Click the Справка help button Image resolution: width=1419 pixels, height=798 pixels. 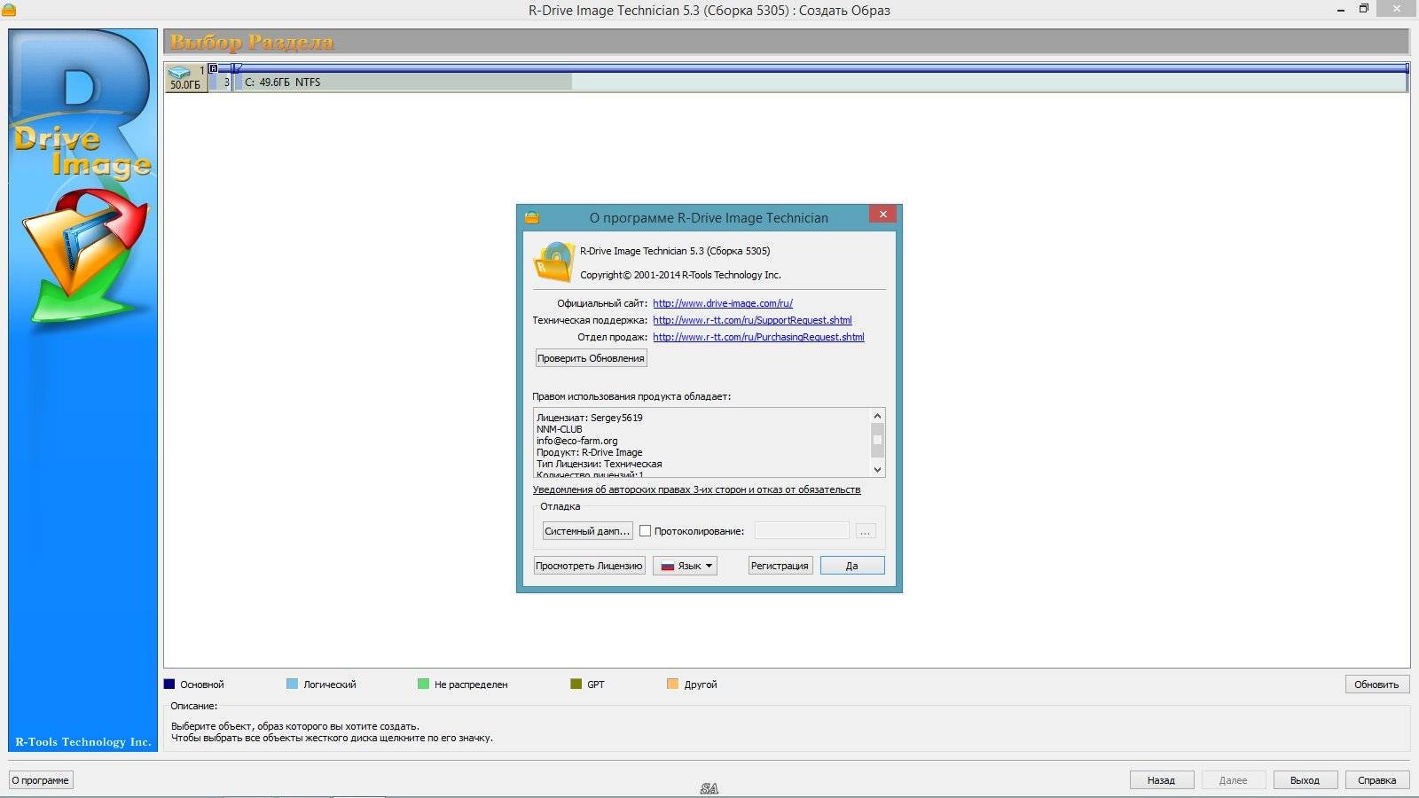tap(1376, 780)
